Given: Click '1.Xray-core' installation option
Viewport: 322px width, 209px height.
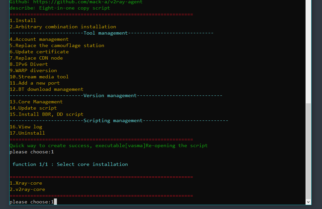Looking at the screenshot, I should click(26, 183).
